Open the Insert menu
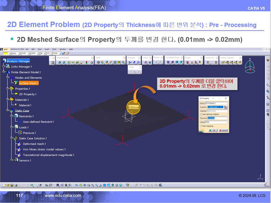The width and height of the screenshot is (271, 203). tap(47, 49)
